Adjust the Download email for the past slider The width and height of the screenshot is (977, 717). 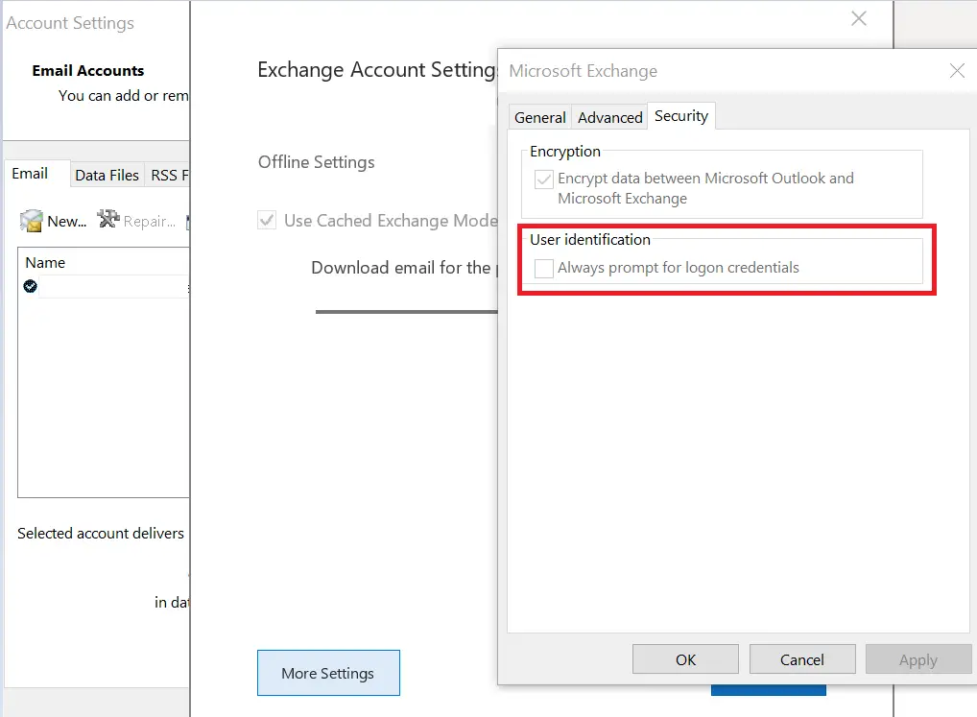(x=406, y=312)
